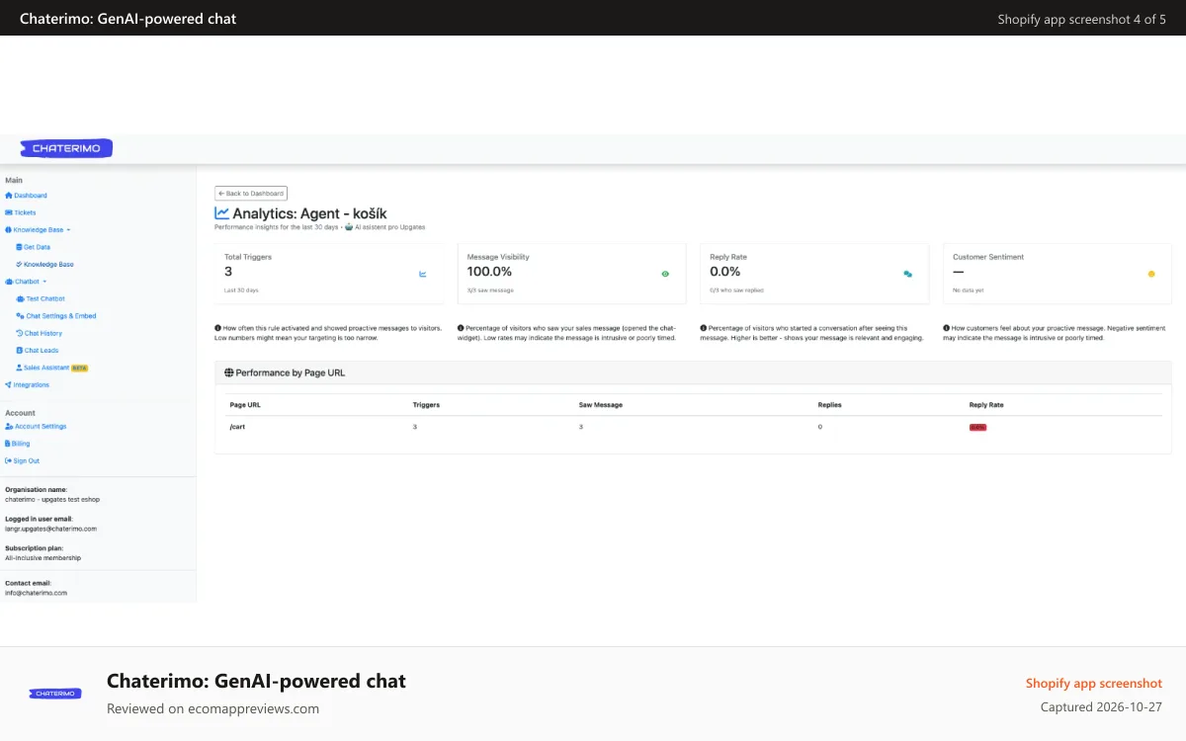
Task: Click the Get Data database icon
Action: pyautogui.click(x=20, y=247)
